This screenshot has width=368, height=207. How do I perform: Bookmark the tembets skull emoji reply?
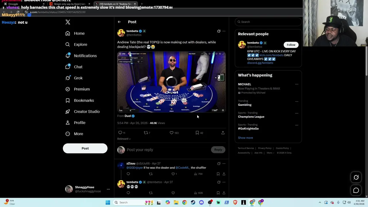click(218, 193)
